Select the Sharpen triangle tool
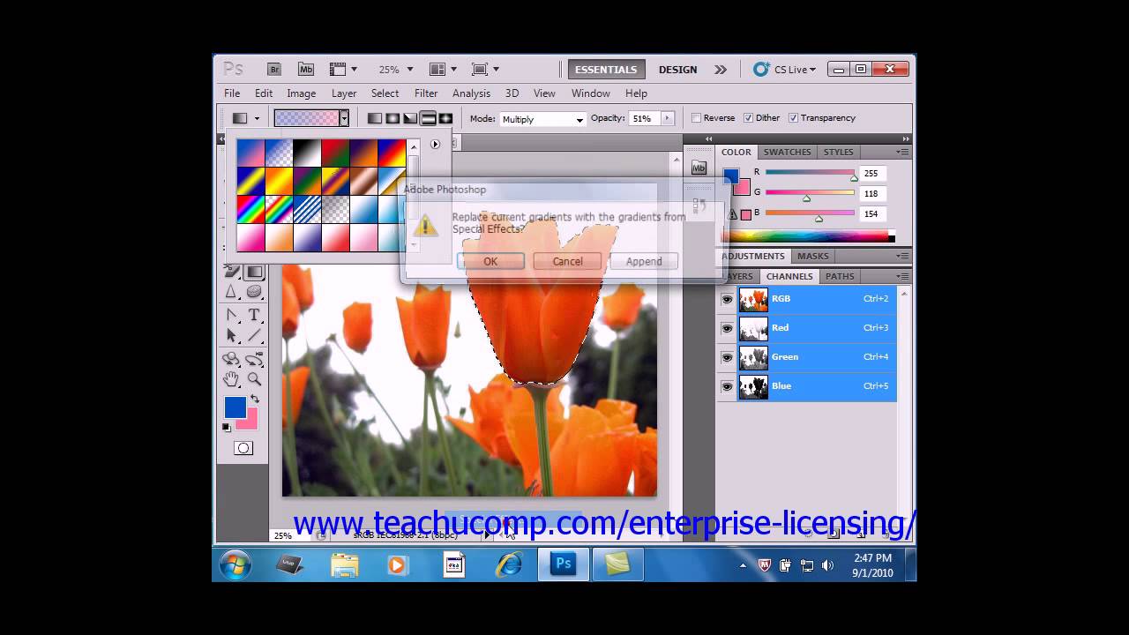 pos(231,292)
